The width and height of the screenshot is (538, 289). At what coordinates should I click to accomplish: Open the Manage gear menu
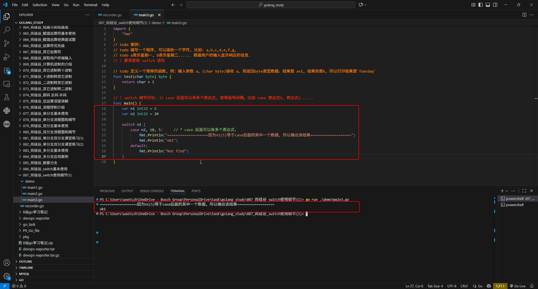tap(7, 276)
